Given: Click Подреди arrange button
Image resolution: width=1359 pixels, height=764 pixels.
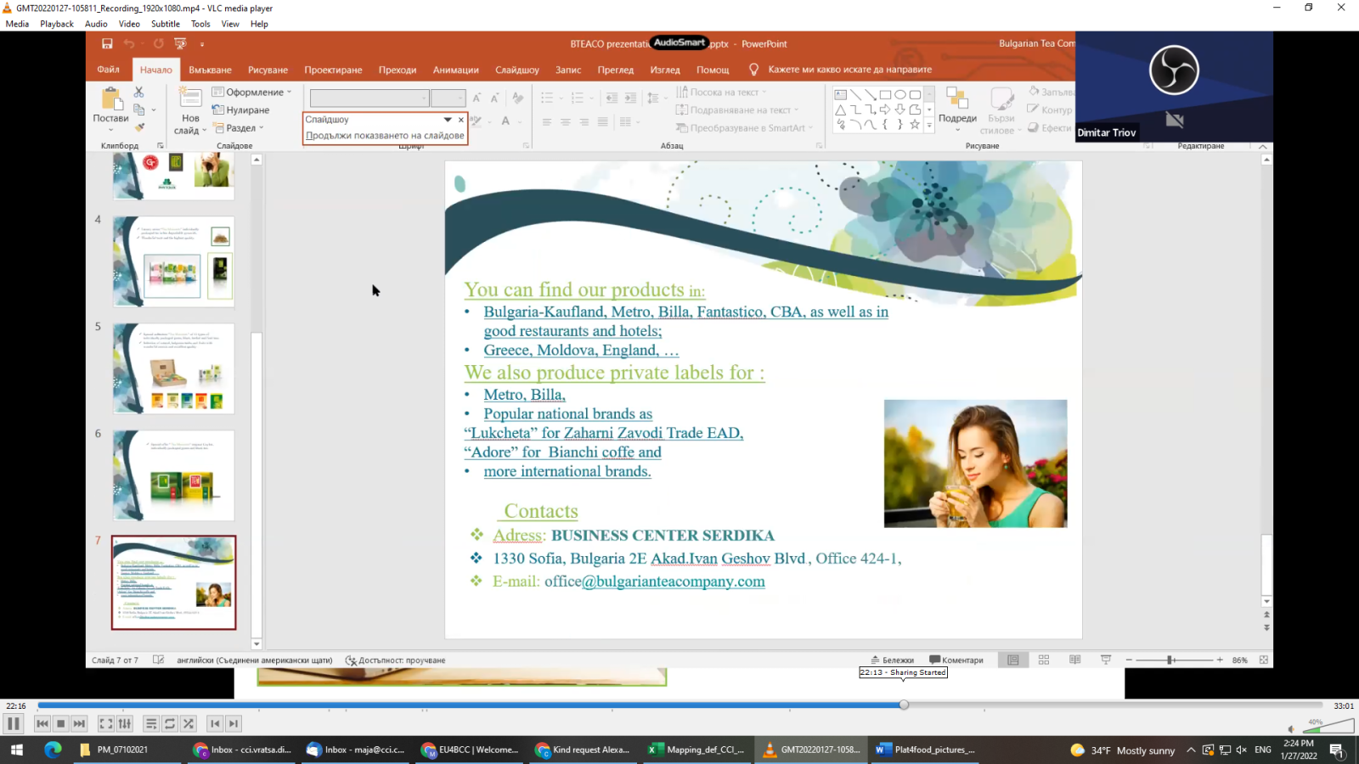Looking at the screenshot, I should (957, 109).
